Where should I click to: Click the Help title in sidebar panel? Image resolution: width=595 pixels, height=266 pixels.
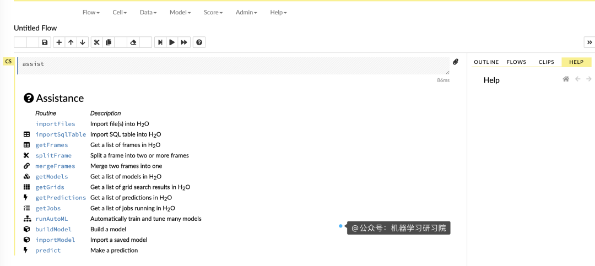[x=491, y=80]
